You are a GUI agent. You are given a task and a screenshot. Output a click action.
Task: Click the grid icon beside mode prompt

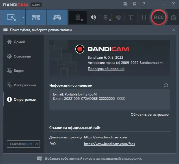coord(5,30)
